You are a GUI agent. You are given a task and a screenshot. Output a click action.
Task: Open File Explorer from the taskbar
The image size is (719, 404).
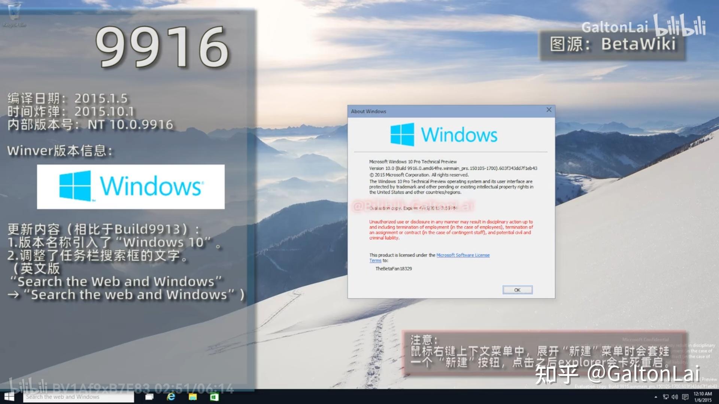click(x=192, y=397)
